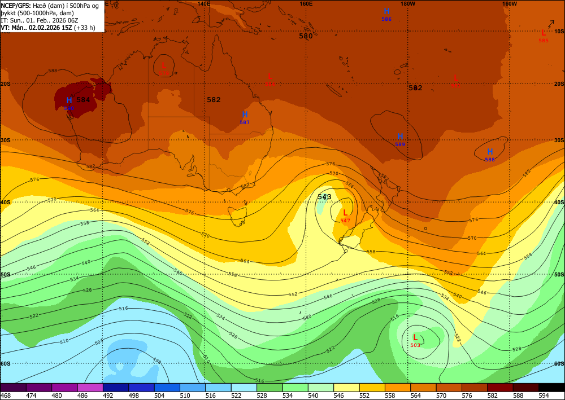Click the legend swatch between 570 and 576
This screenshot has width=565, height=400.
449,388
